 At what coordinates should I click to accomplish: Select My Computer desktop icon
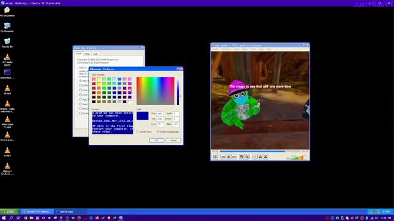(7, 27)
